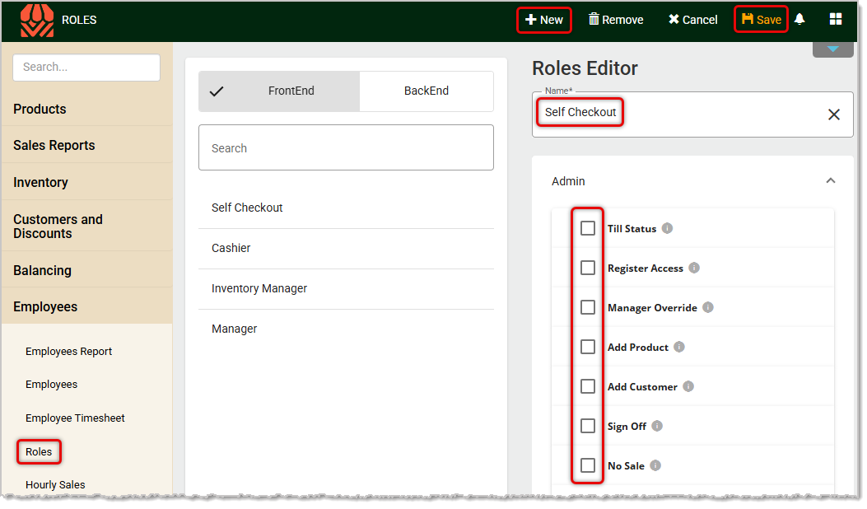Enable the Manager Override checkbox

tap(588, 307)
